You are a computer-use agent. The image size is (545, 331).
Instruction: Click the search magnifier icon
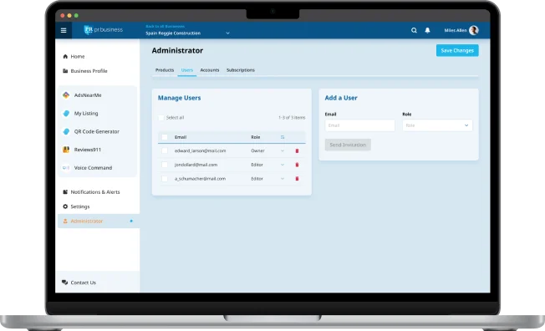tap(414, 30)
